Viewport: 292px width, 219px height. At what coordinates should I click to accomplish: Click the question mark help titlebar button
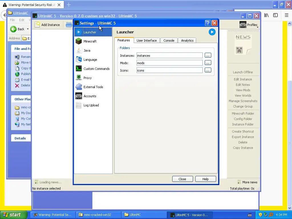pyautogui.click(x=208, y=23)
